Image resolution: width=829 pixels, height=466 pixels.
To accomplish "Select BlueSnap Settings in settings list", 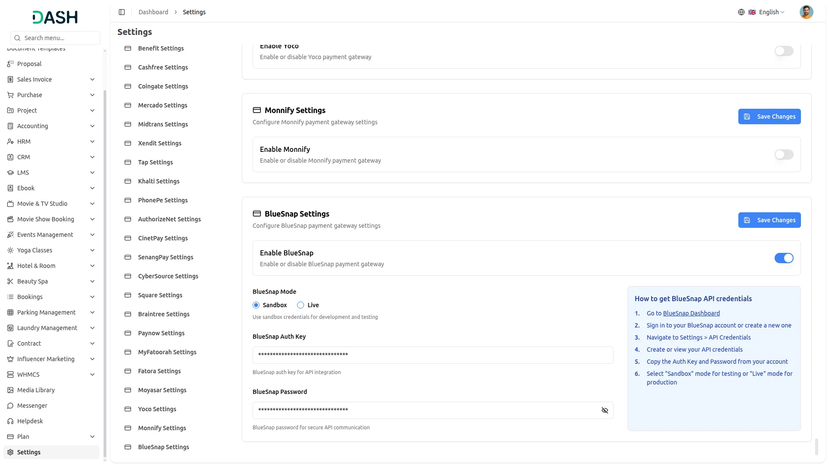I will tap(163, 447).
